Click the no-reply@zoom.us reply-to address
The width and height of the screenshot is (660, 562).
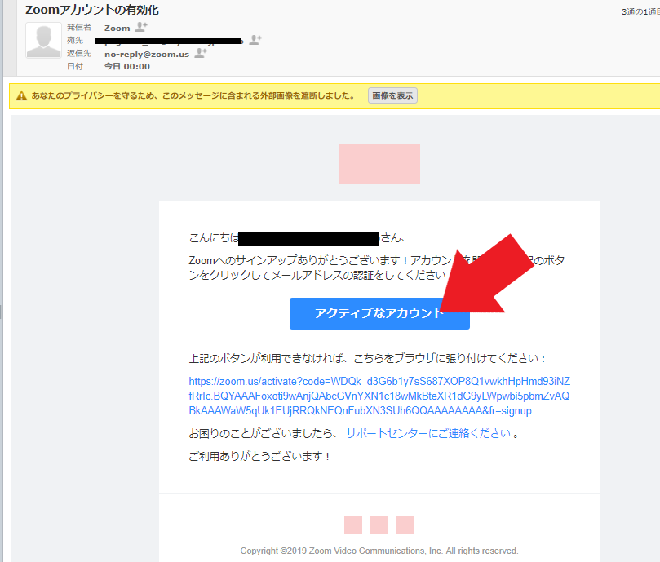147,55
